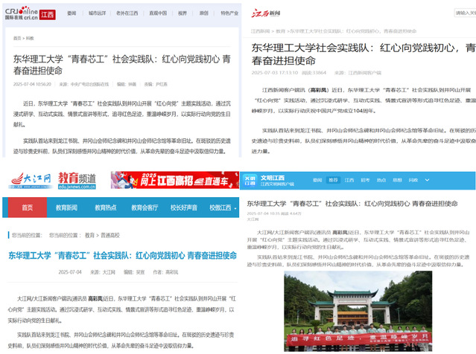Image resolution: width=476 pixels, height=354 pixels.
Task: Click 江西新闻 breadcrumb link
Action: pos(260,31)
